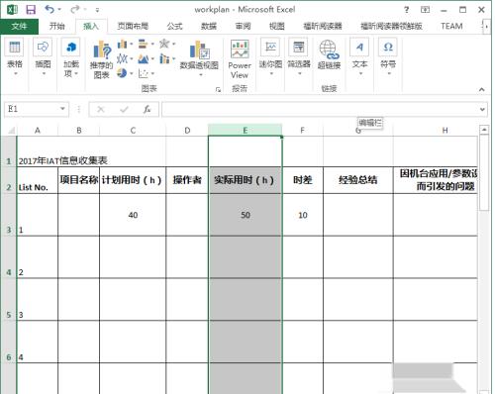Open the Excel Help question mark
This screenshot has height=394, width=495.
(x=407, y=10)
